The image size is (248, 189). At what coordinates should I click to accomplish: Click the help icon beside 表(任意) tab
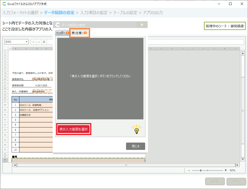pyautogui.click(x=85, y=33)
